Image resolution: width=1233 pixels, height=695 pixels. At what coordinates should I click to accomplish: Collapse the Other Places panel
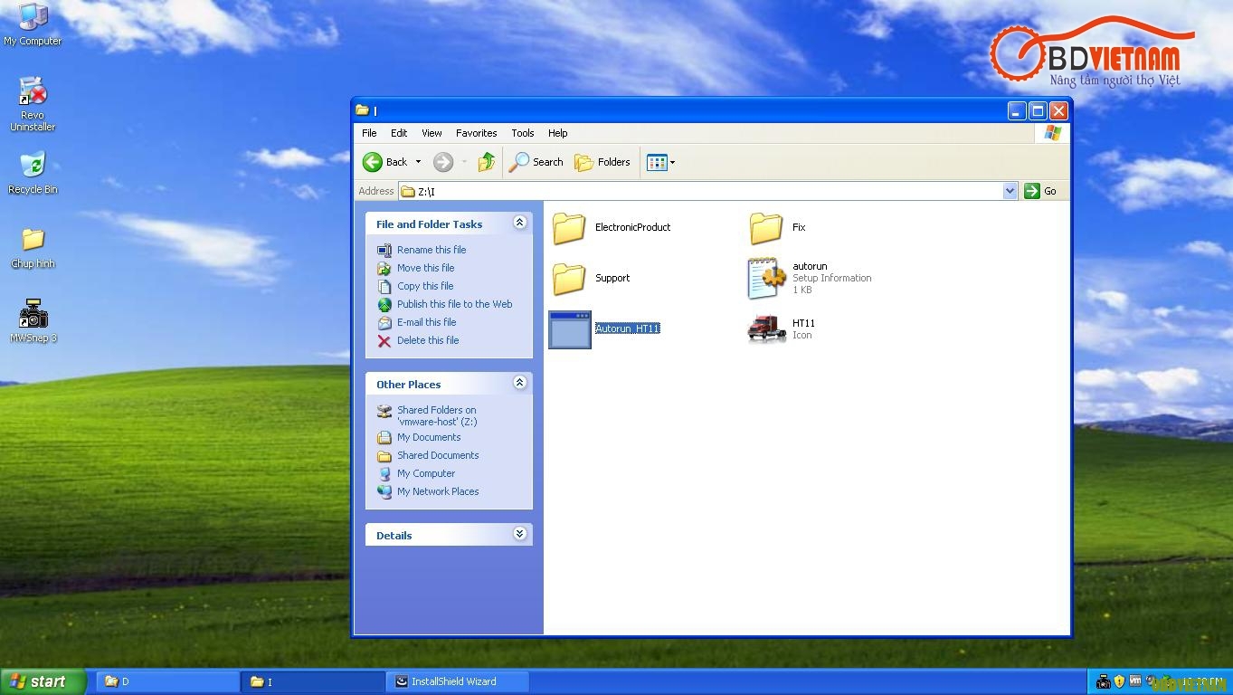519,383
